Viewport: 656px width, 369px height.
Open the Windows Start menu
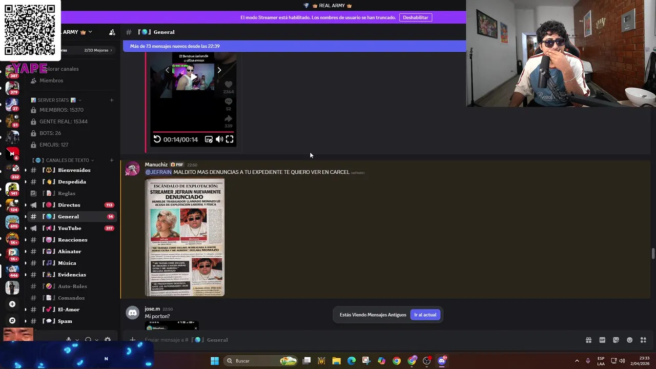215,361
